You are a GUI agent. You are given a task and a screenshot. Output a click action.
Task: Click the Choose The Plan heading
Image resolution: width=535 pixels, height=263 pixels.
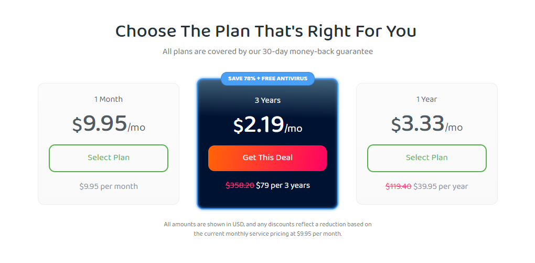coord(266,31)
